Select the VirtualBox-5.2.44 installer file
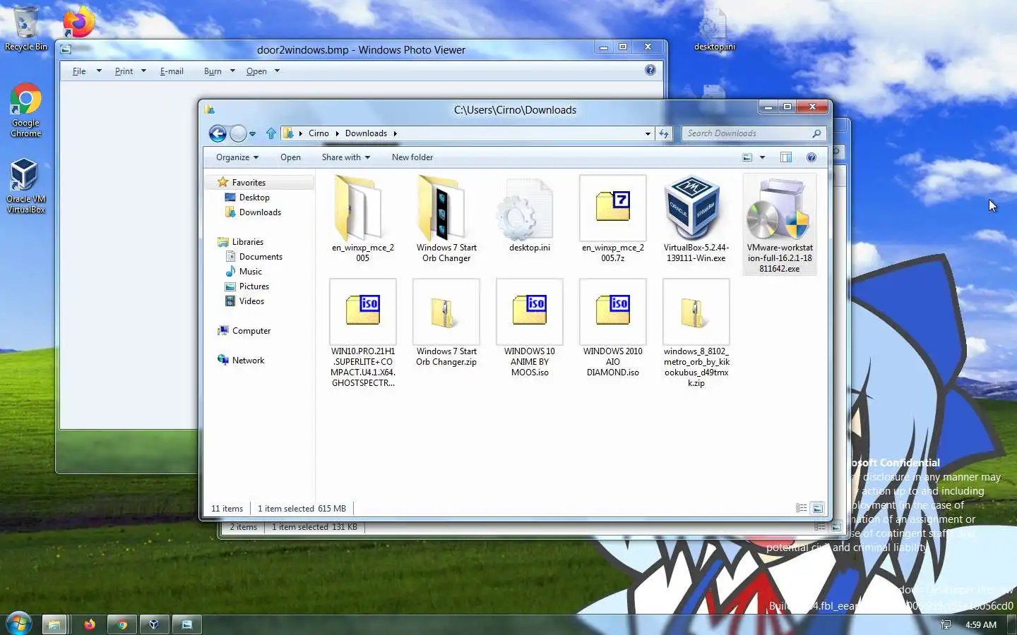The width and height of the screenshot is (1017, 635). [696, 219]
